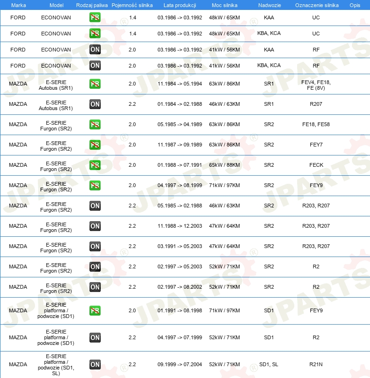Click the power '63kW / 86KM' in the FEY7 row
370x378 pixels.
tap(224, 145)
